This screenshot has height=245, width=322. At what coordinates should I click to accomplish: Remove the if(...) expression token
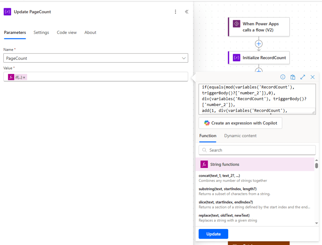pos(24,77)
